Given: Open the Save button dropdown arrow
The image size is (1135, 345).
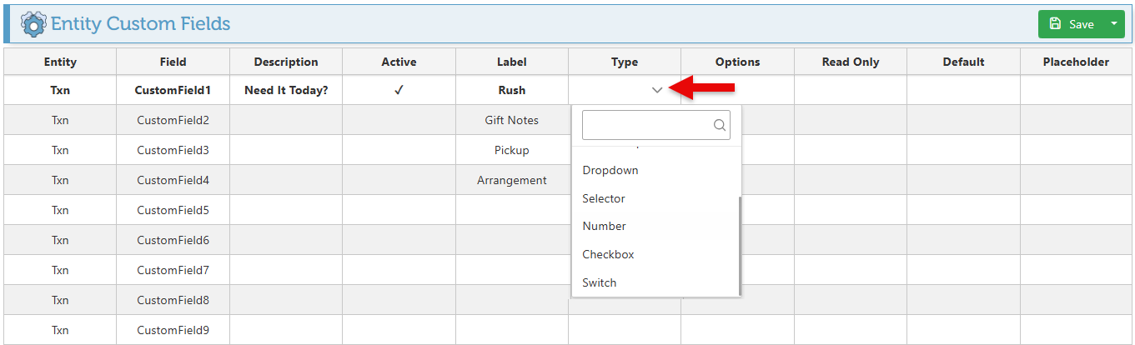Looking at the screenshot, I should tap(1114, 24).
